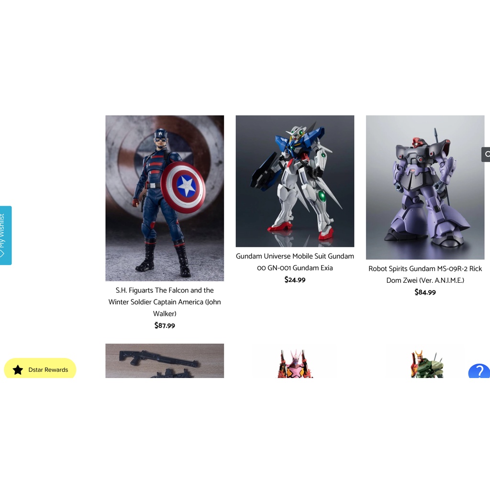Click the search magnifier tab on right edge
Image resolution: width=490 pixels, height=490 pixels.
click(486, 155)
